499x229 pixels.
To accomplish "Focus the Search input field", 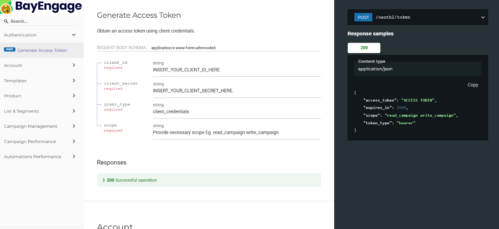I will tap(43, 21).
